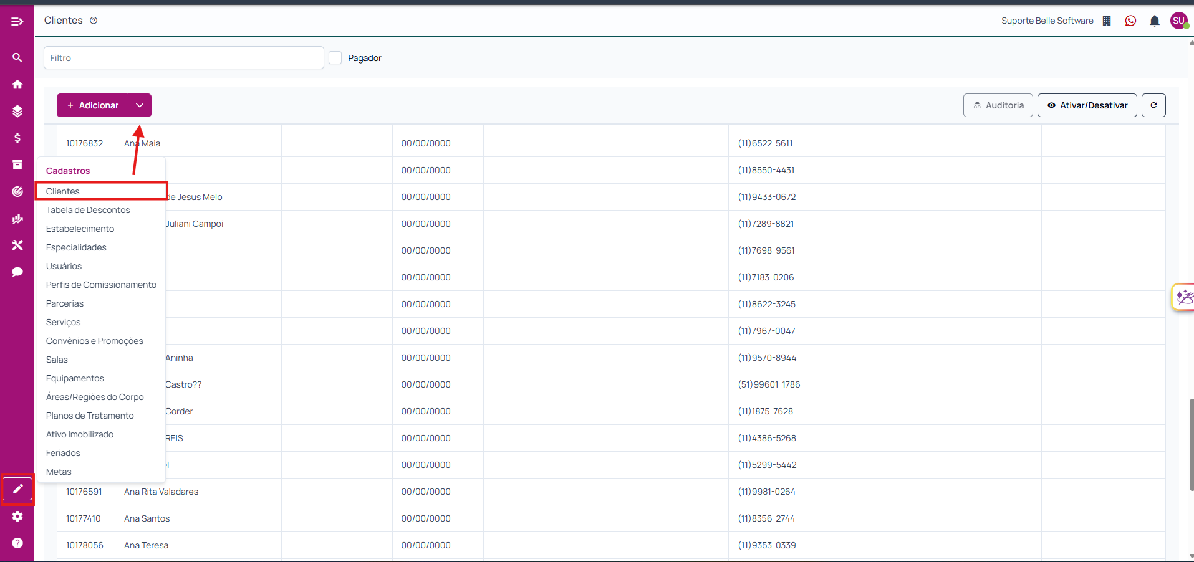Open the notifications bell
Screen dimensions: 1194x562
[1154, 21]
